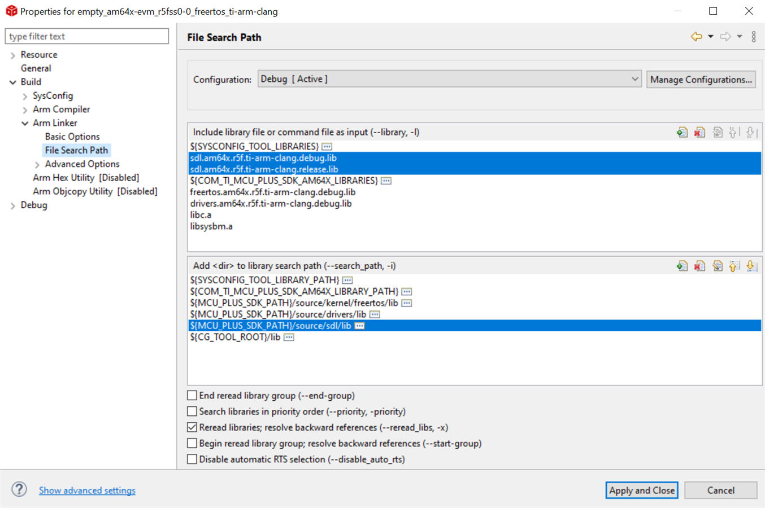The image size is (765, 508).
Task: Select Arm Objcopy Utility [Disabled]
Action: click(95, 191)
